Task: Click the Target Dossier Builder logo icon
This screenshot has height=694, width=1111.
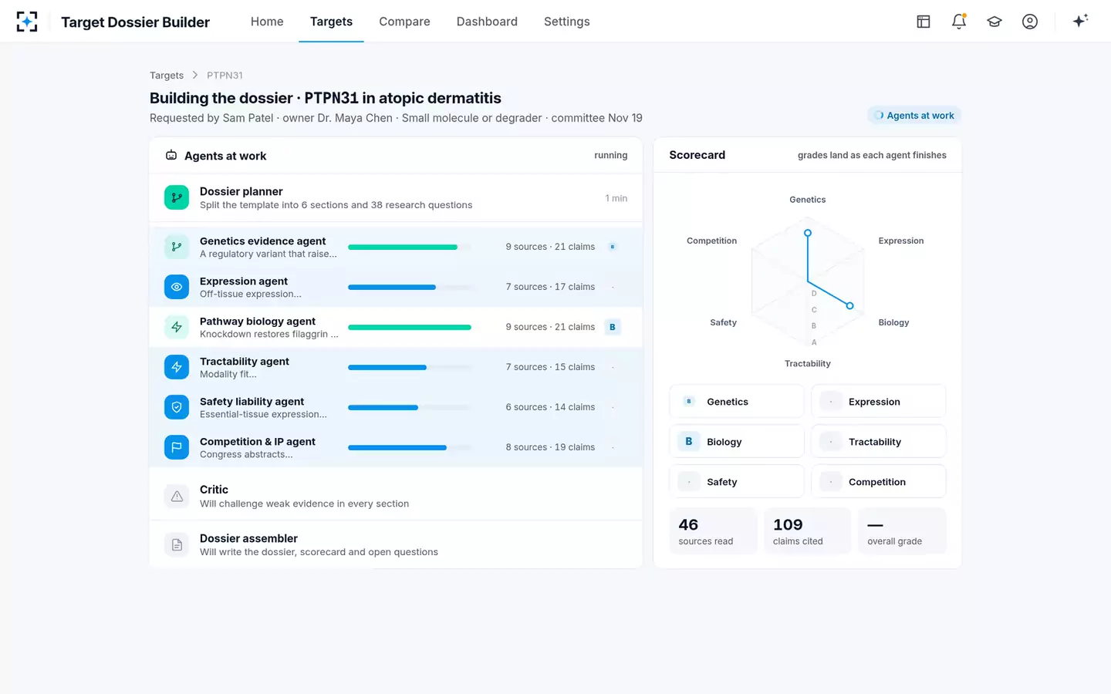Action: [x=27, y=22]
